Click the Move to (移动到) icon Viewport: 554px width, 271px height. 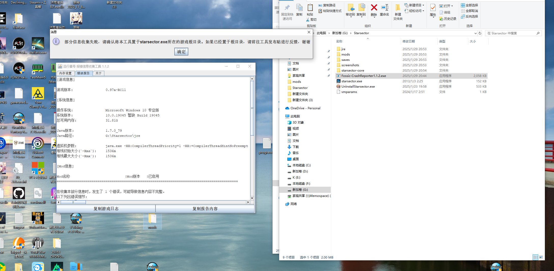(x=350, y=8)
